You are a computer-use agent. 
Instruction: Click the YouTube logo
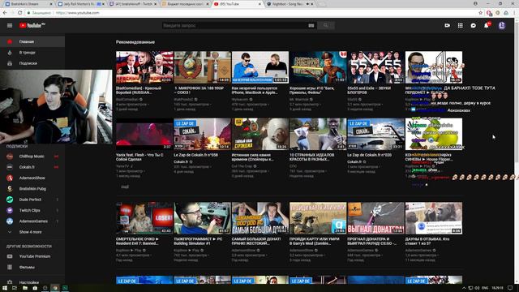pyautogui.click(x=32, y=25)
